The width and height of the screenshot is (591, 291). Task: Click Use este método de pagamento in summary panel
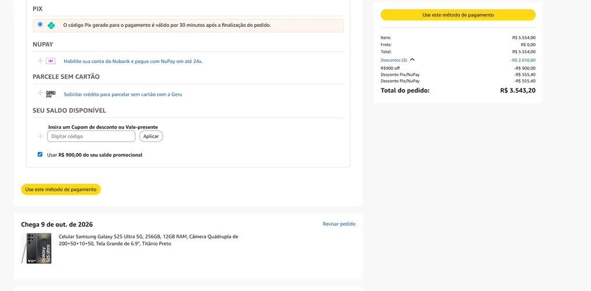point(458,15)
